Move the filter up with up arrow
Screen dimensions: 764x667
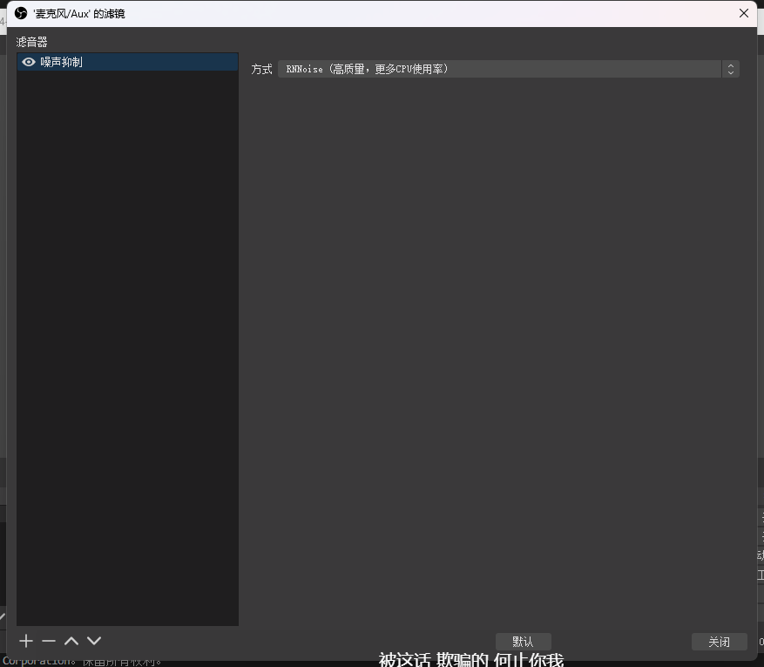(71, 641)
